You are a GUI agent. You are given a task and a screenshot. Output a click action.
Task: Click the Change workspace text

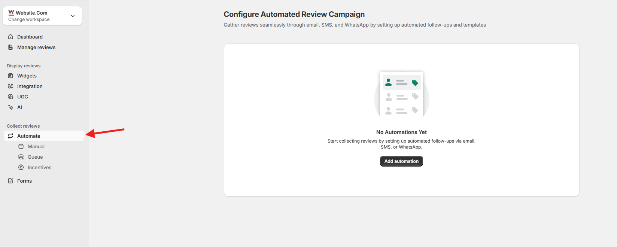[x=29, y=19]
